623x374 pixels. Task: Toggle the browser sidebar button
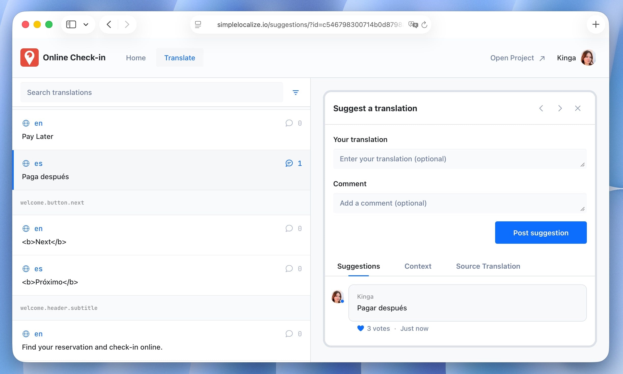pos(71,25)
